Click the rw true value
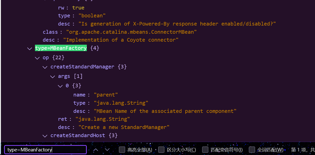315x155 pixels. [x=78, y=8]
